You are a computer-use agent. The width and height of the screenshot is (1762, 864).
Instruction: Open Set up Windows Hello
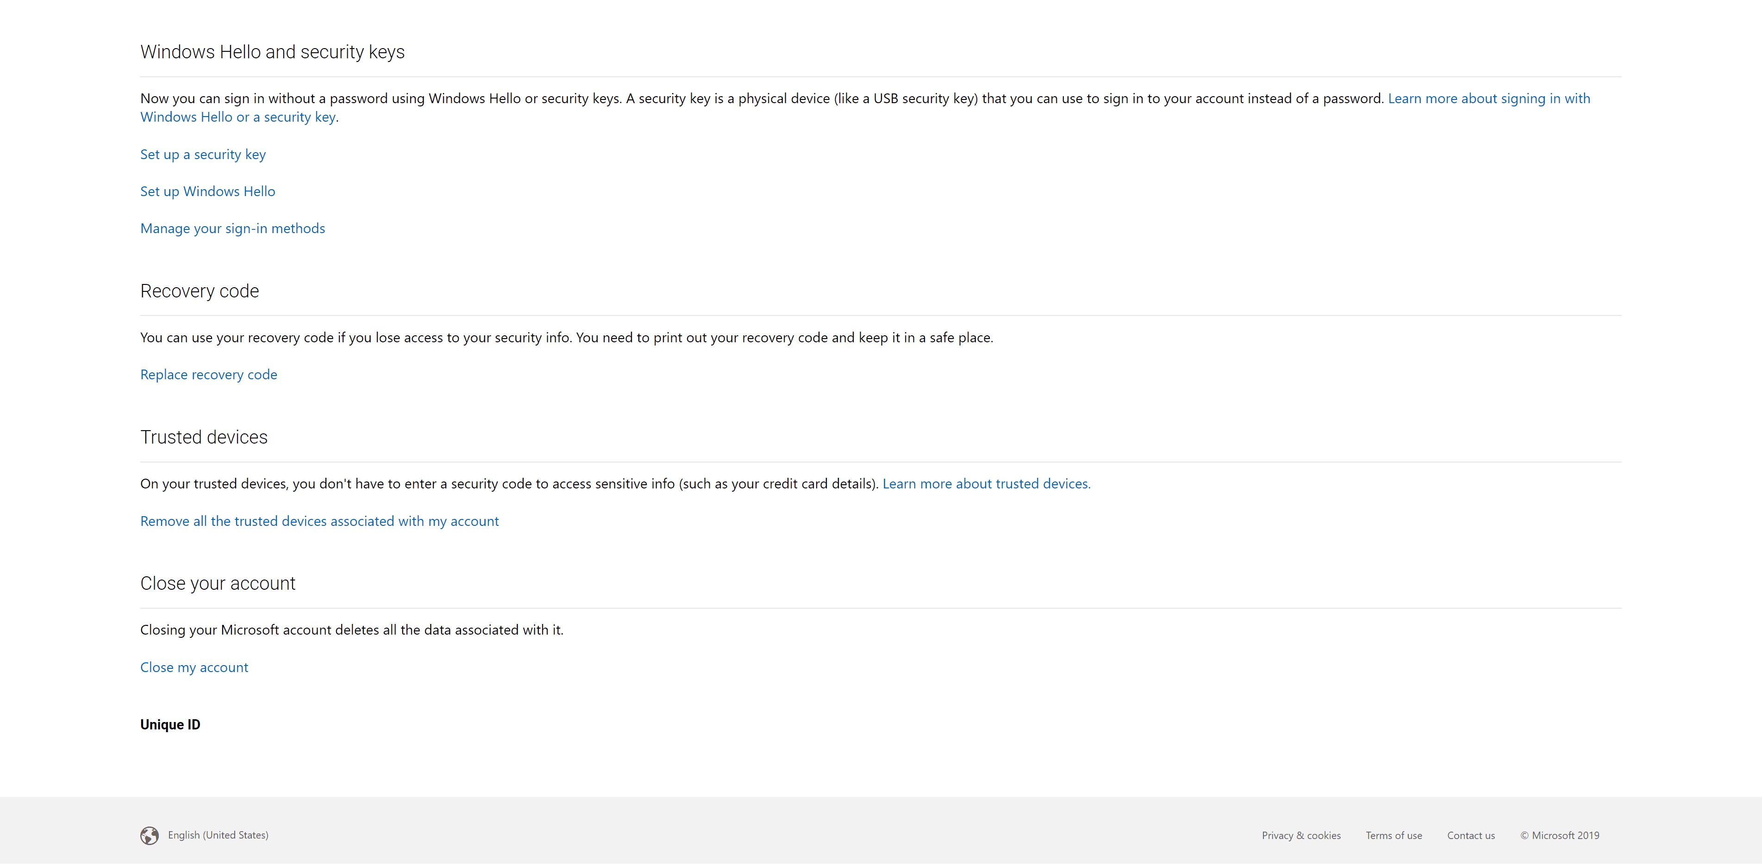(x=208, y=191)
